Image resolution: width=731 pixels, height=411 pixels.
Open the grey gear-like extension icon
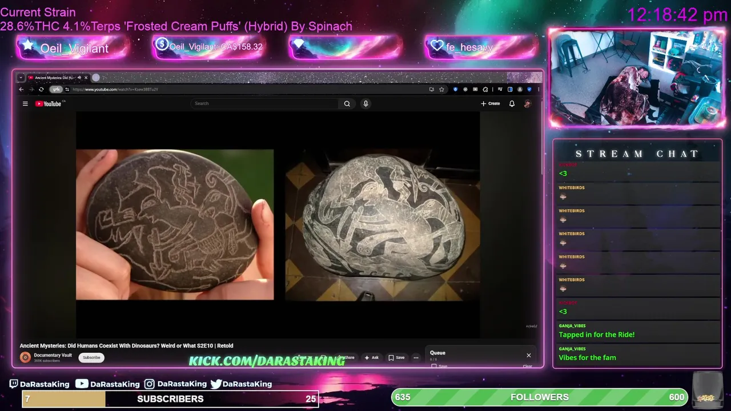tap(465, 89)
